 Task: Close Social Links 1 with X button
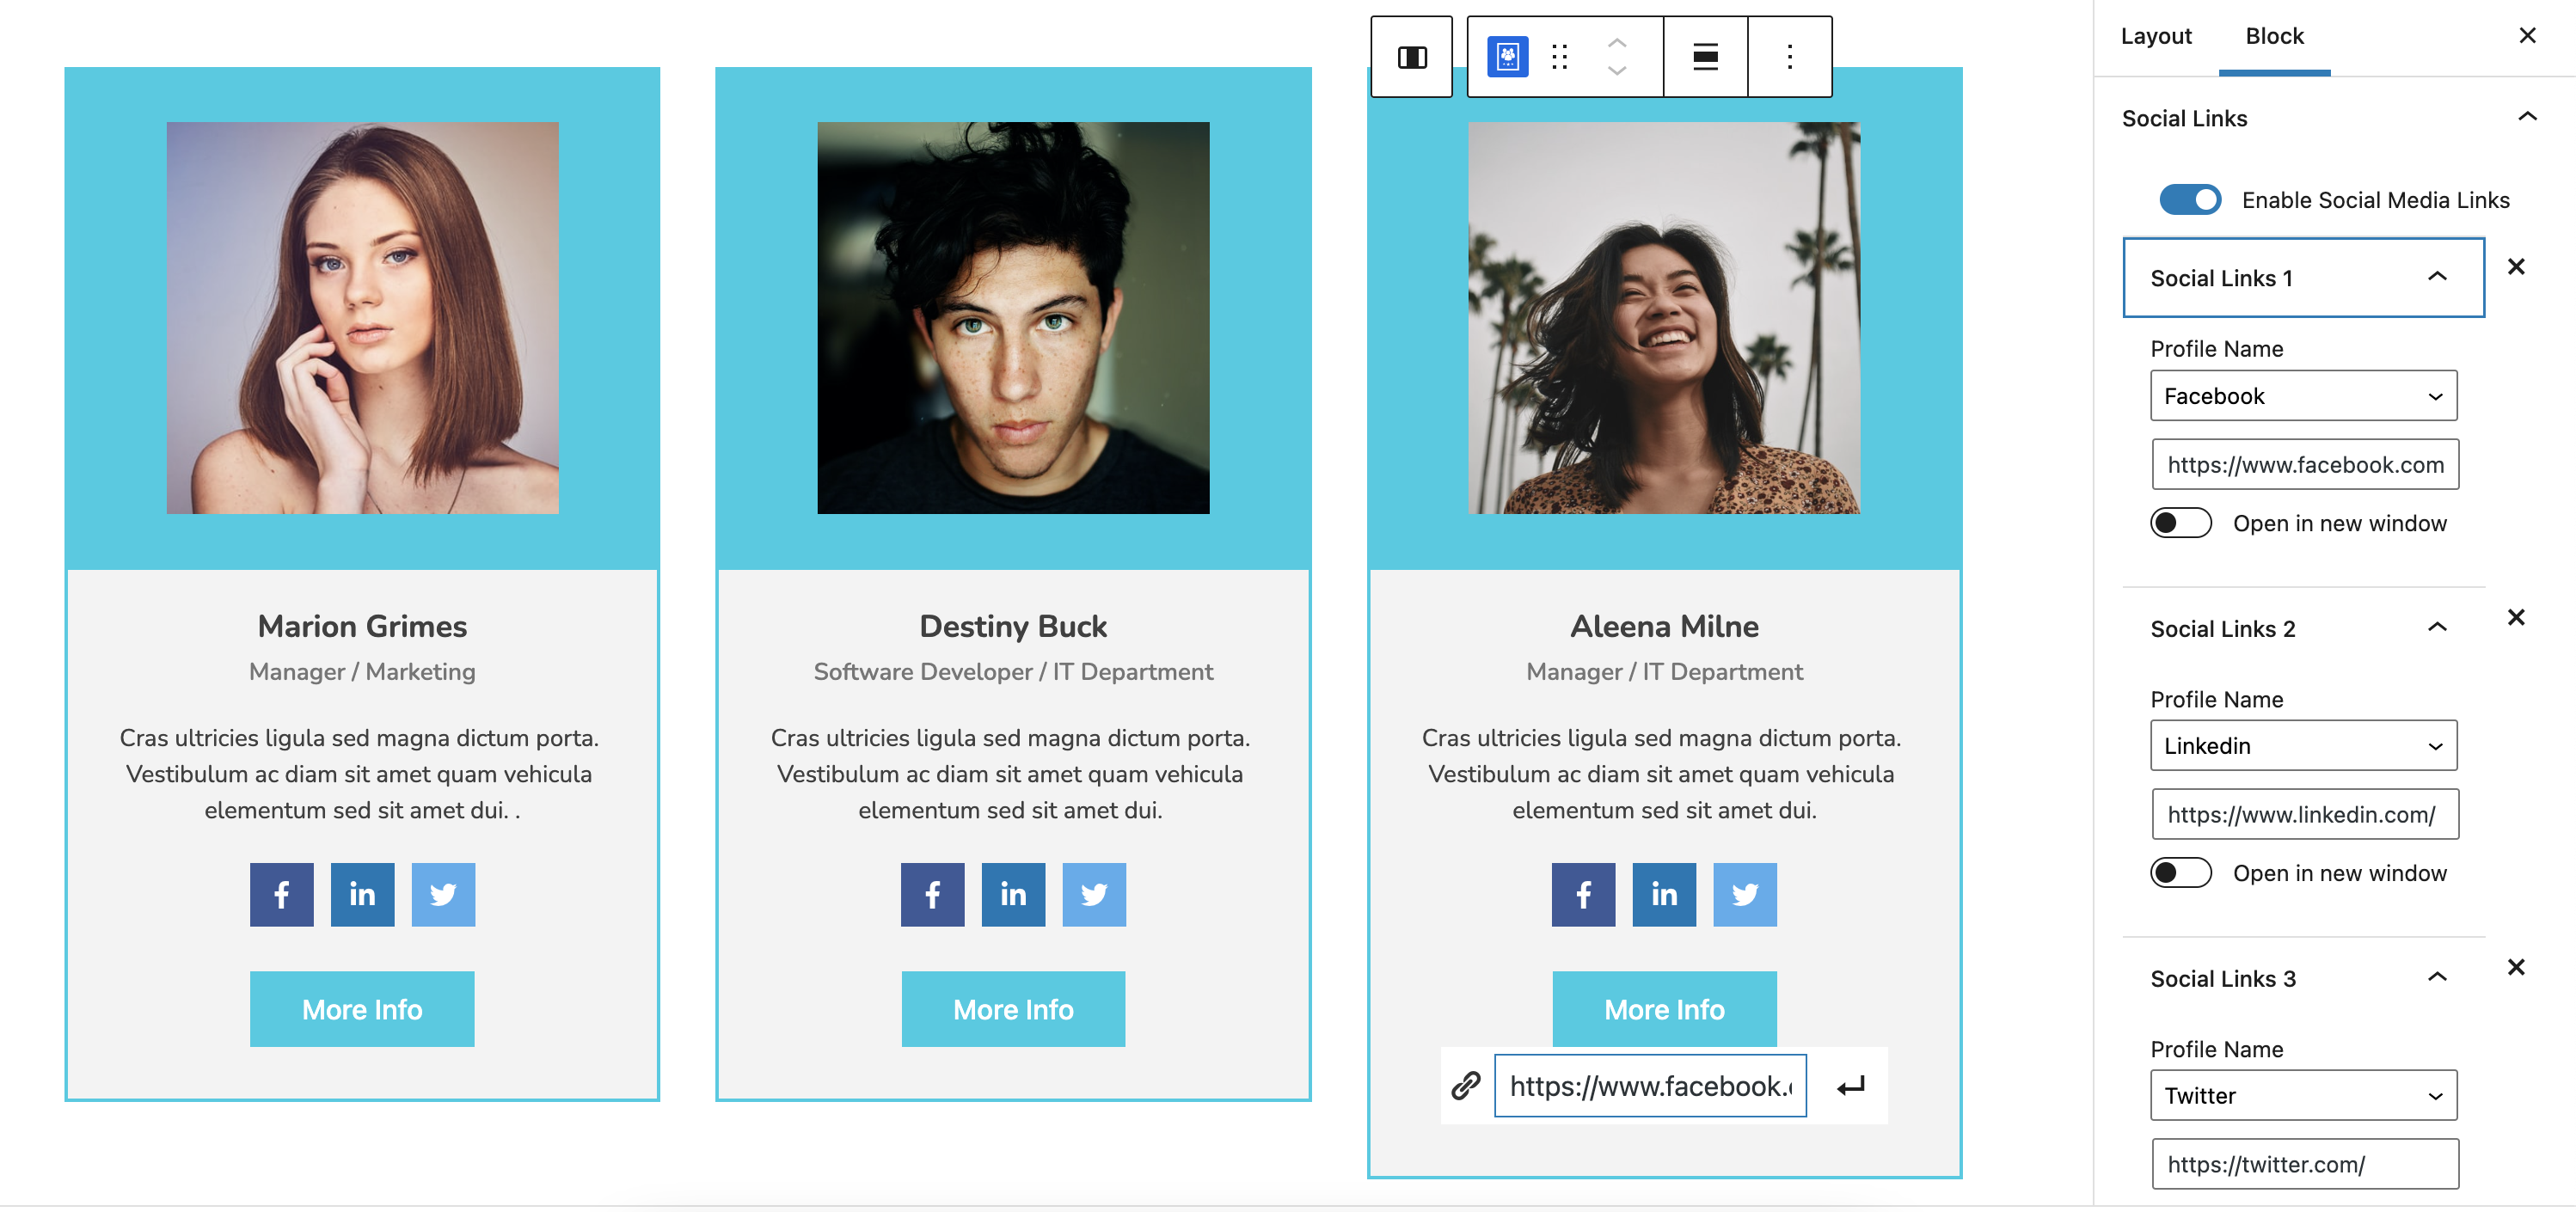[x=2517, y=266]
